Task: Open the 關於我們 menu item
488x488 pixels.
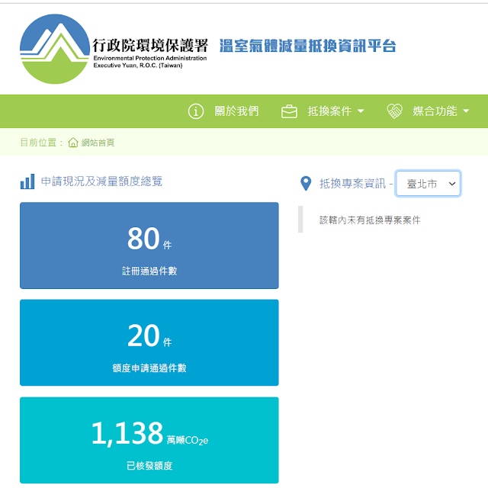Action: 236,111
